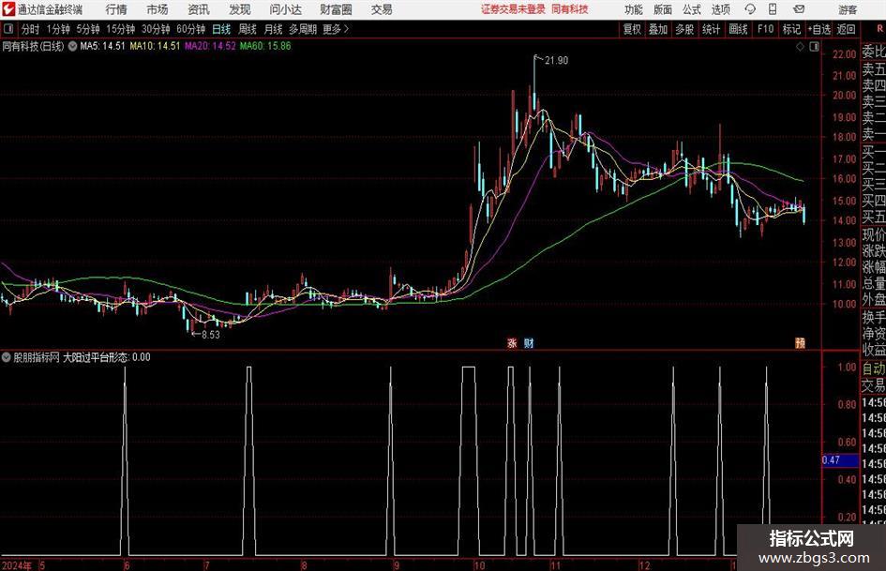Toggle the left panel icon beside 分时

coord(8,29)
